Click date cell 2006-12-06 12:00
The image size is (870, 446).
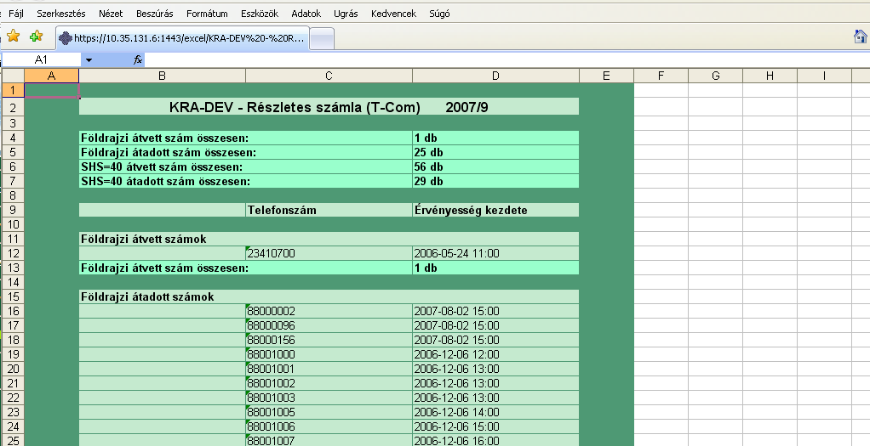click(495, 354)
